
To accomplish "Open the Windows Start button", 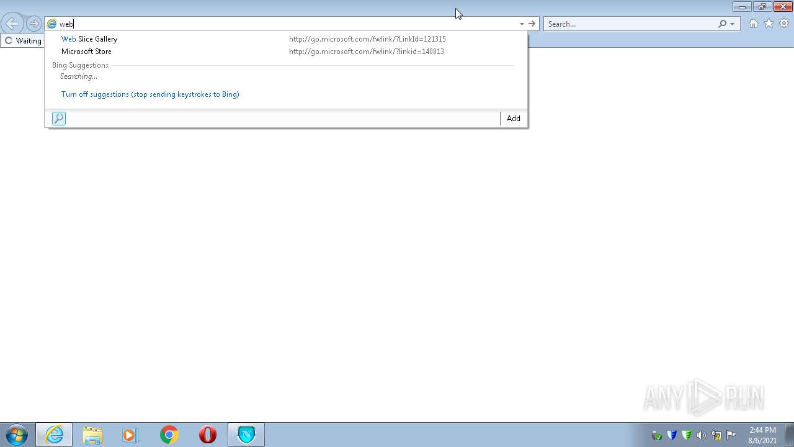I will coord(16,435).
